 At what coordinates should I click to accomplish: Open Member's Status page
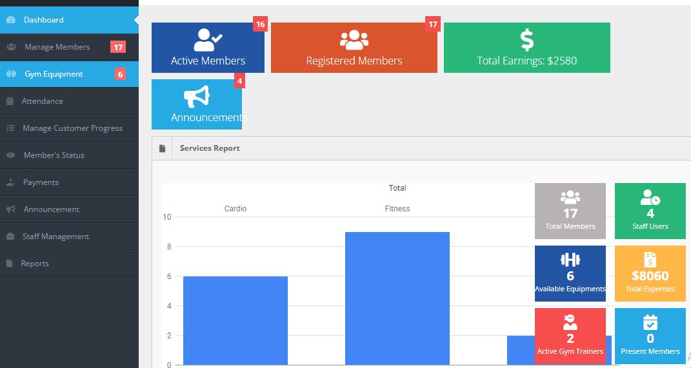click(69, 155)
